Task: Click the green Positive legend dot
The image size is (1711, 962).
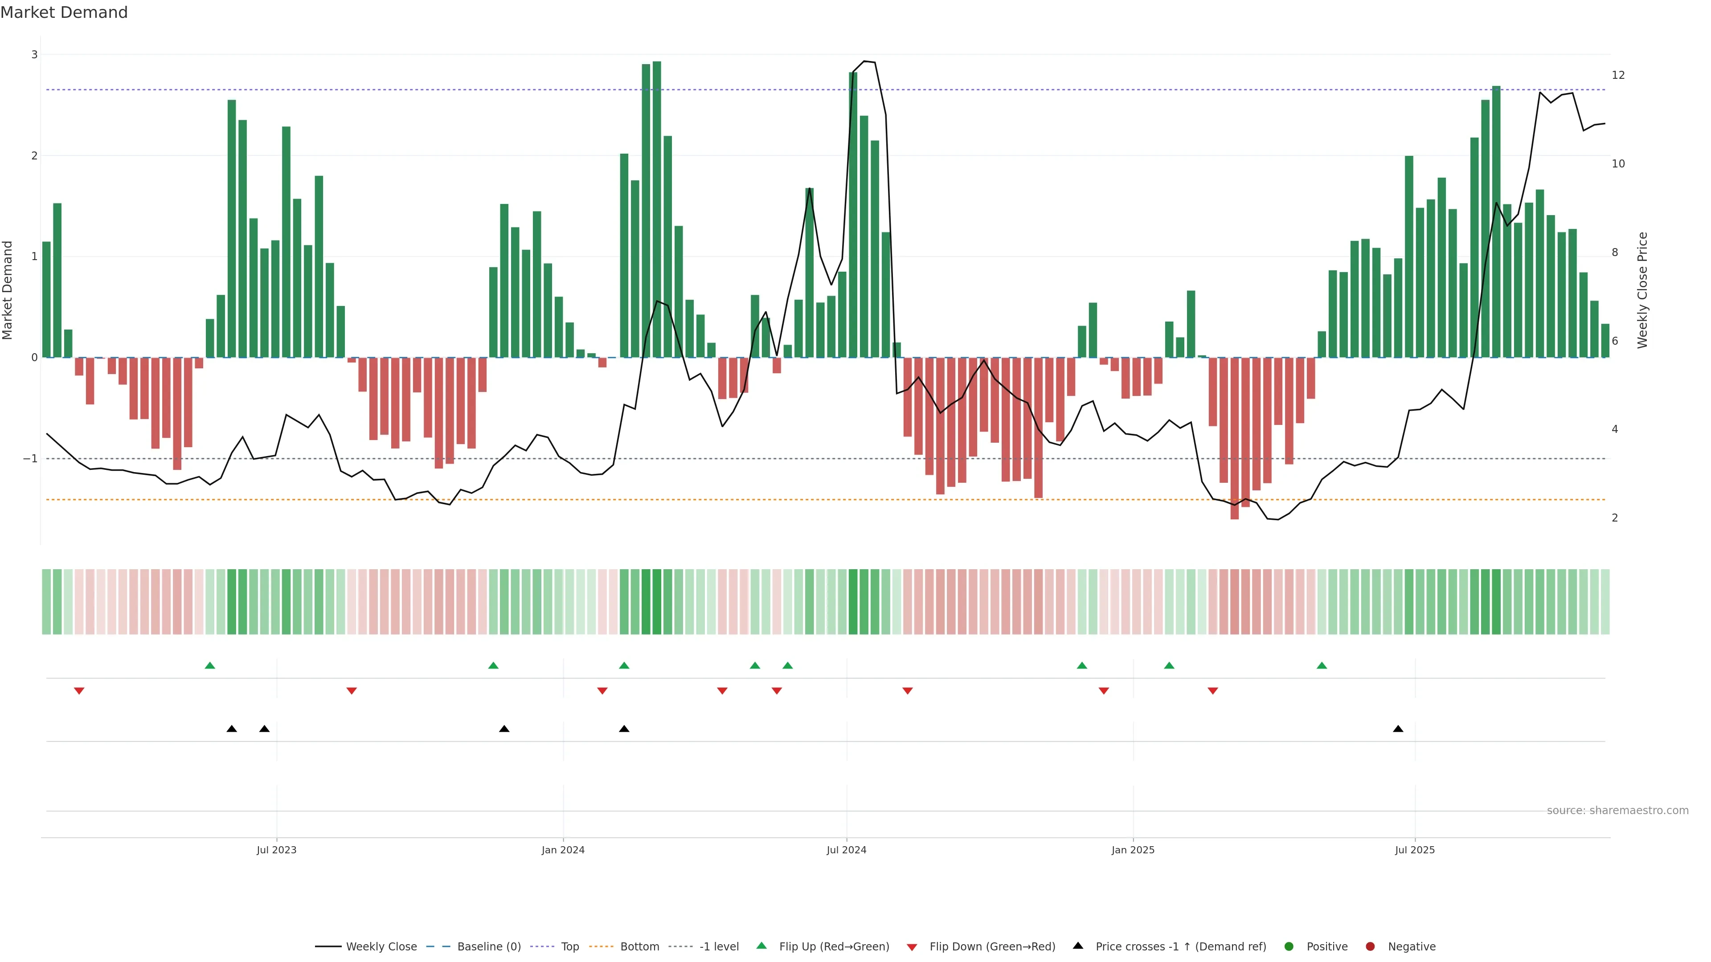Action: click(1289, 946)
